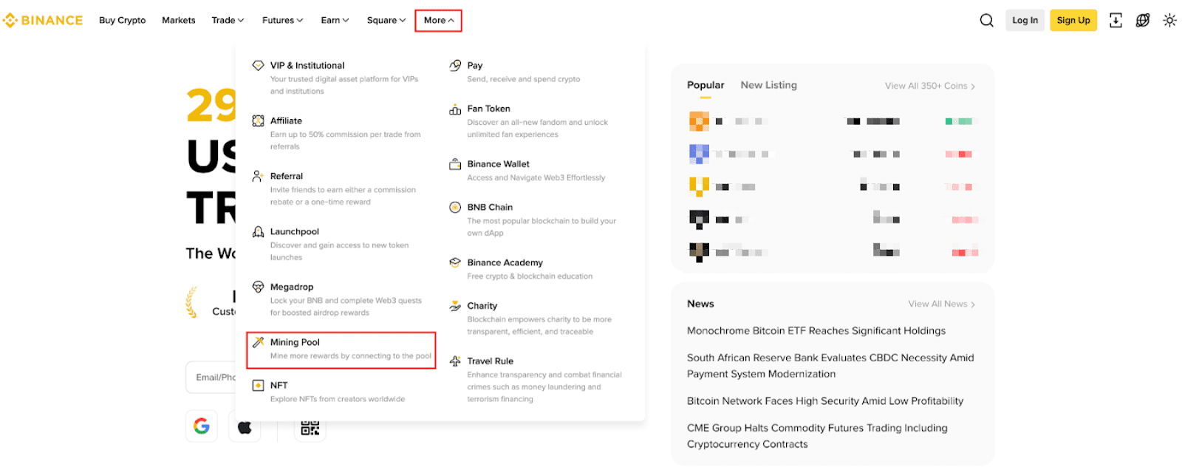Image resolution: width=1182 pixels, height=470 pixels.
Task: Click the language globe icon
Action: pos(1143,21)
